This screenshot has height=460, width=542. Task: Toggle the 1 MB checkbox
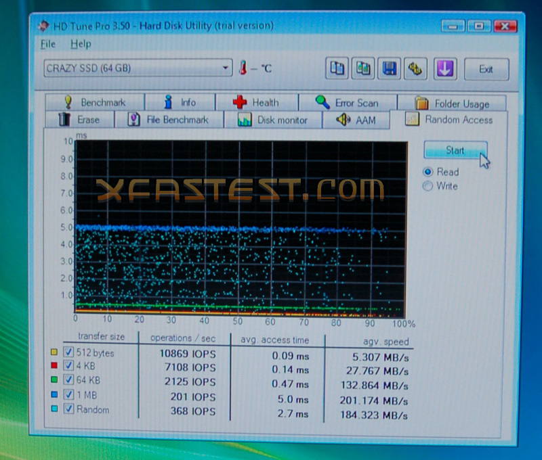click(x=68, y=394)
